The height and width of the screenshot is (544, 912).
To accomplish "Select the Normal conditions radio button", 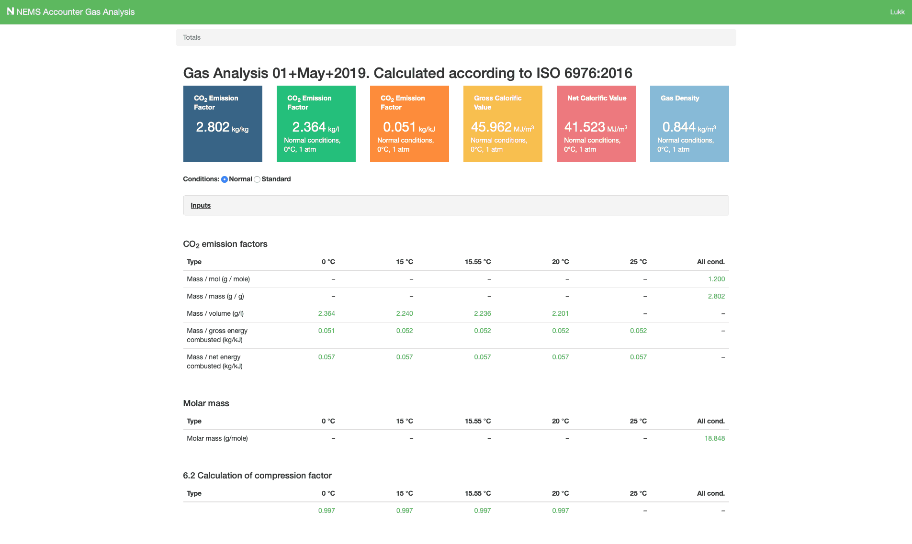I will 225,179.
